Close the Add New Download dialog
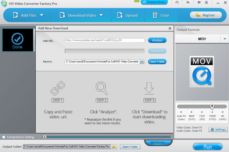Image resolution: width=229 pixels, height=152 pixels. (x=170, y=28)
